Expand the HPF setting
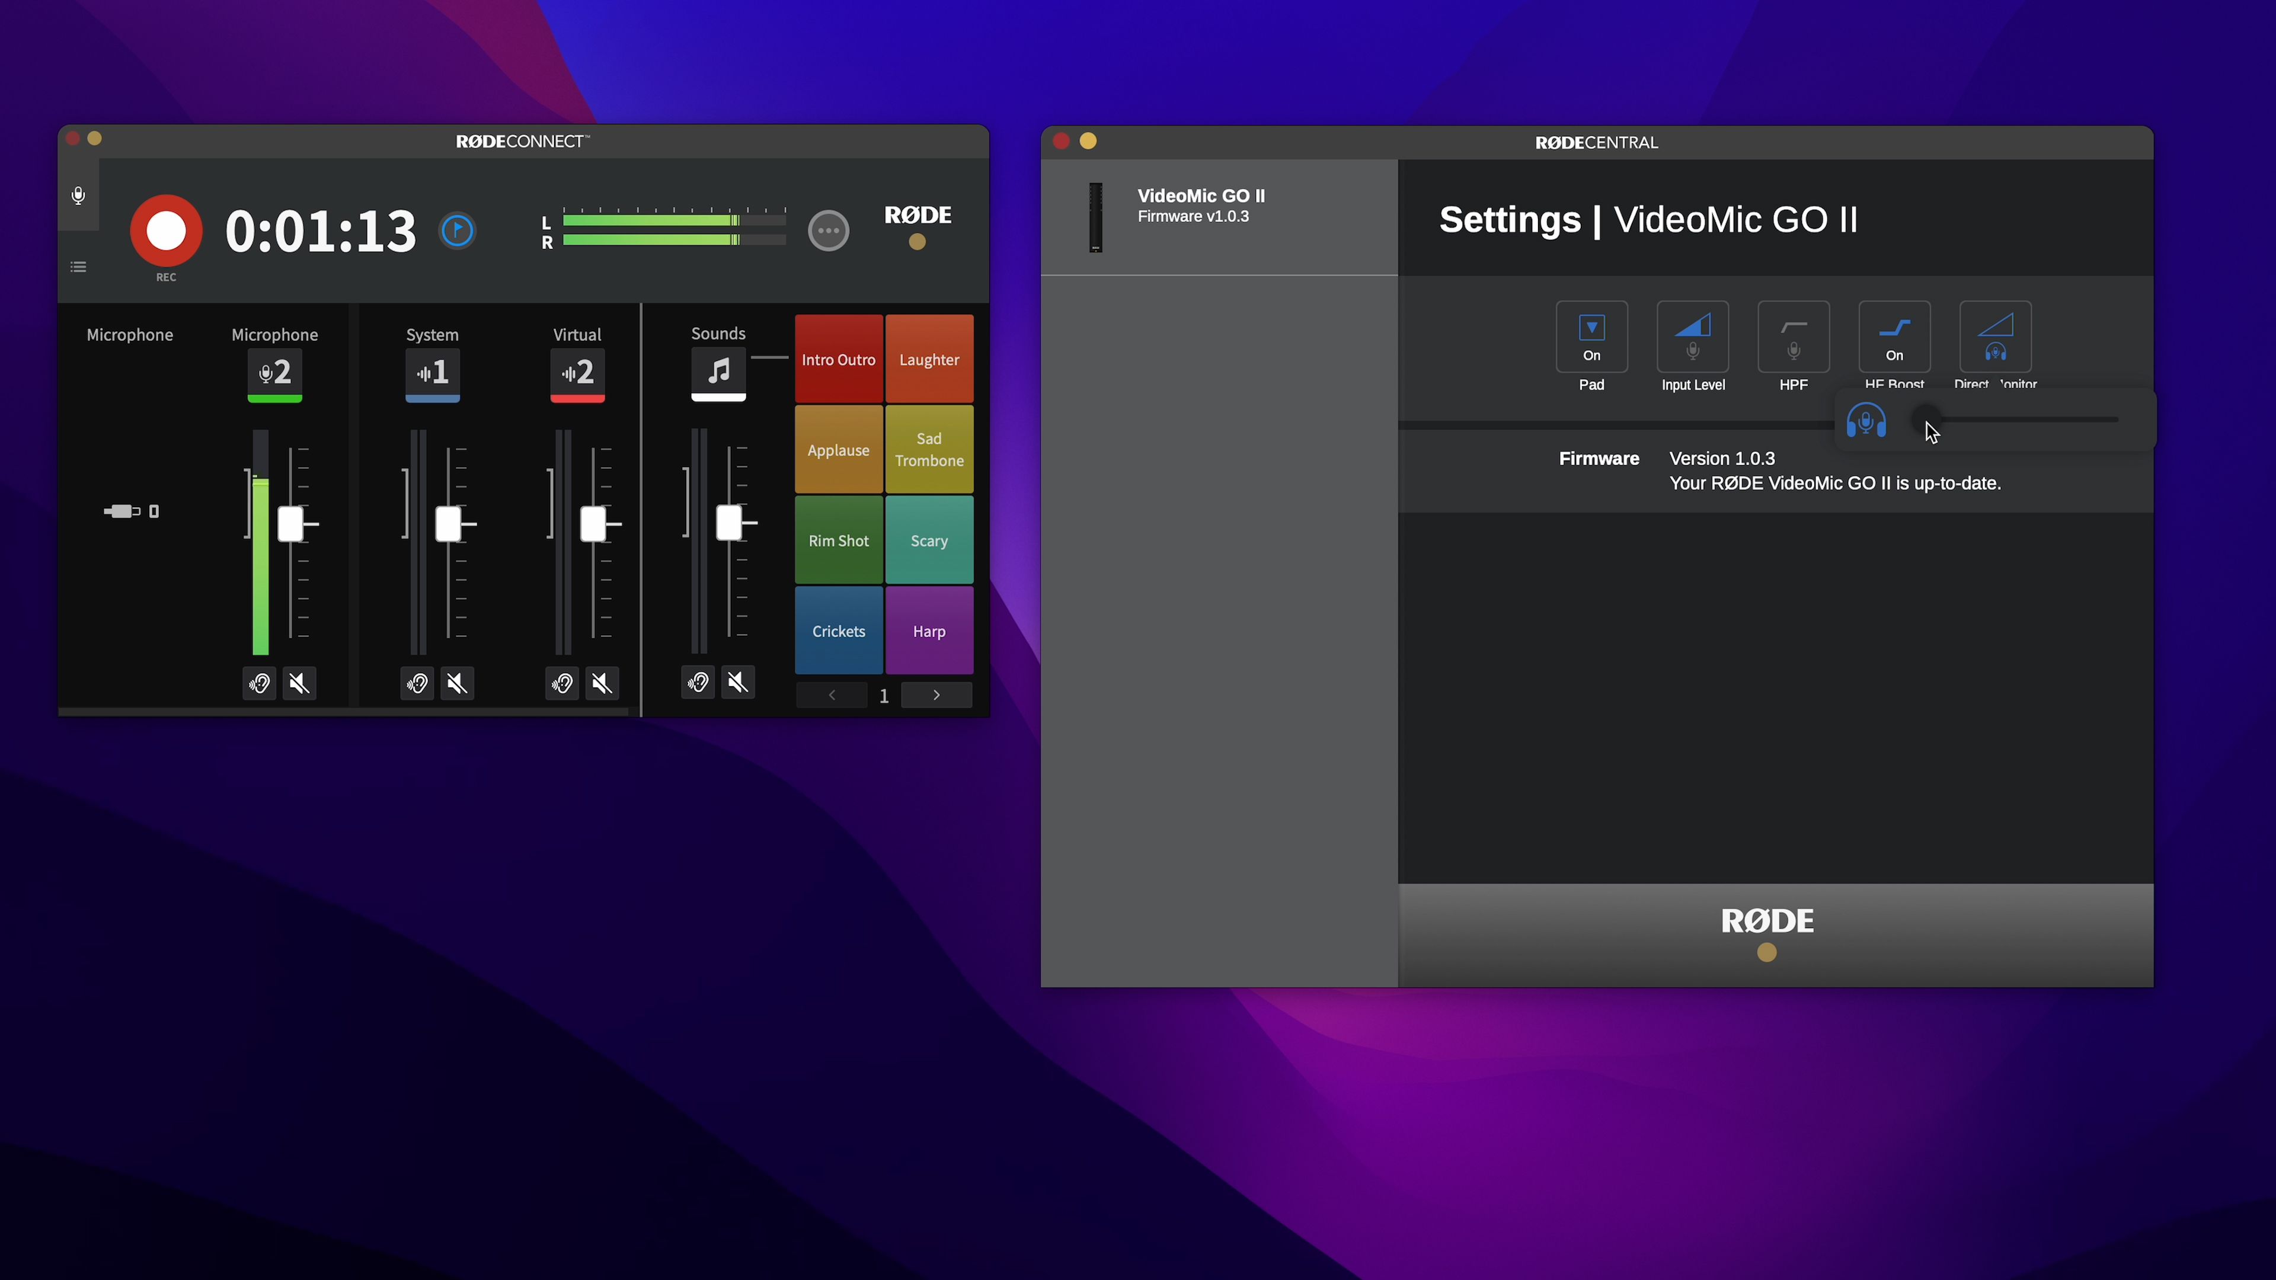The height and width of the screenshot is (1280, 2276). 1793,337
